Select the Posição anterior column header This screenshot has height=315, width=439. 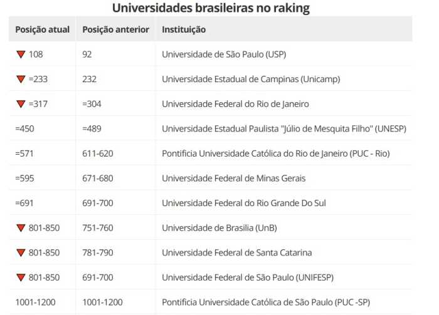[x=115, y=29]
